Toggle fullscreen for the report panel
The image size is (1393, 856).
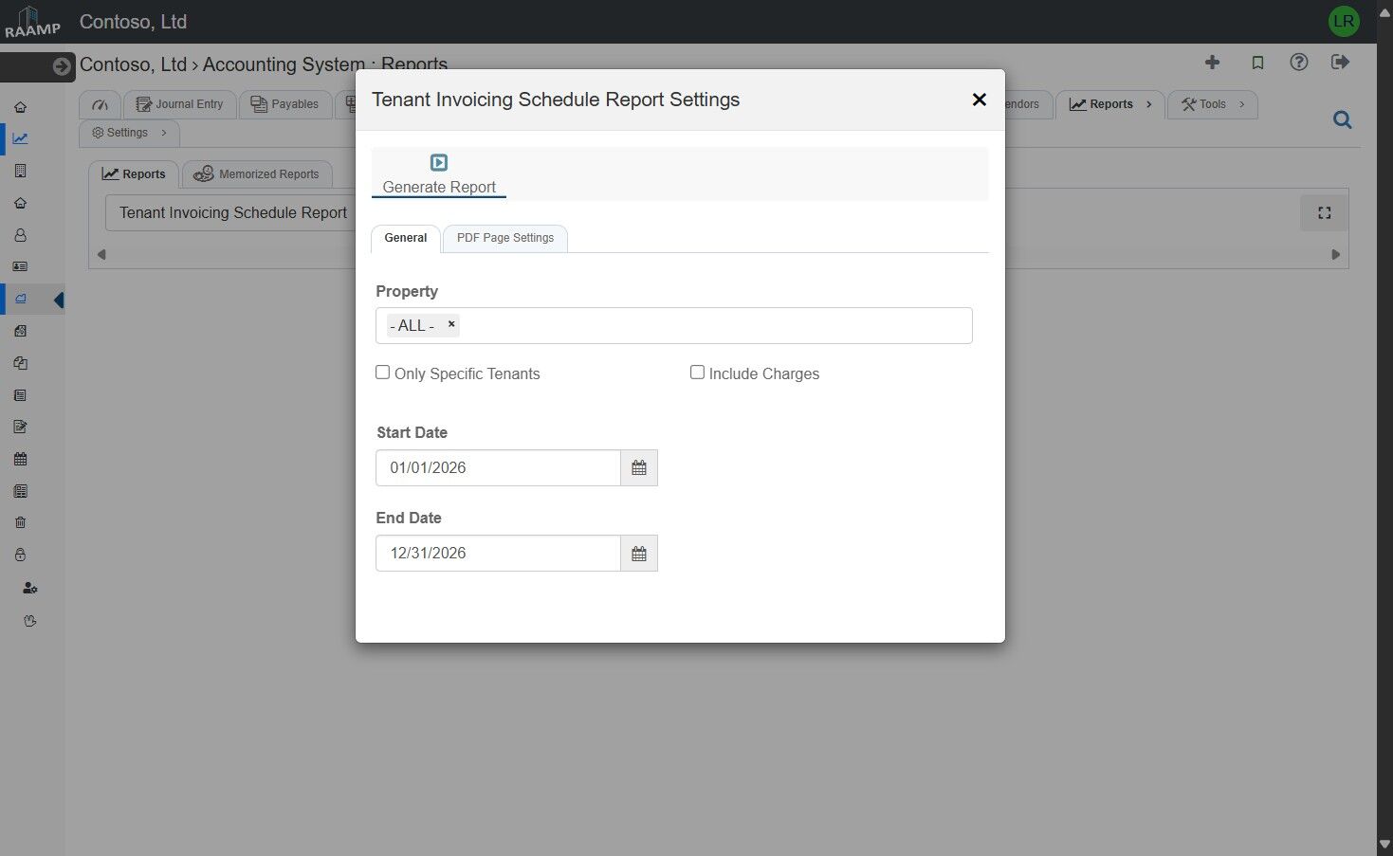coord(1324,213)
